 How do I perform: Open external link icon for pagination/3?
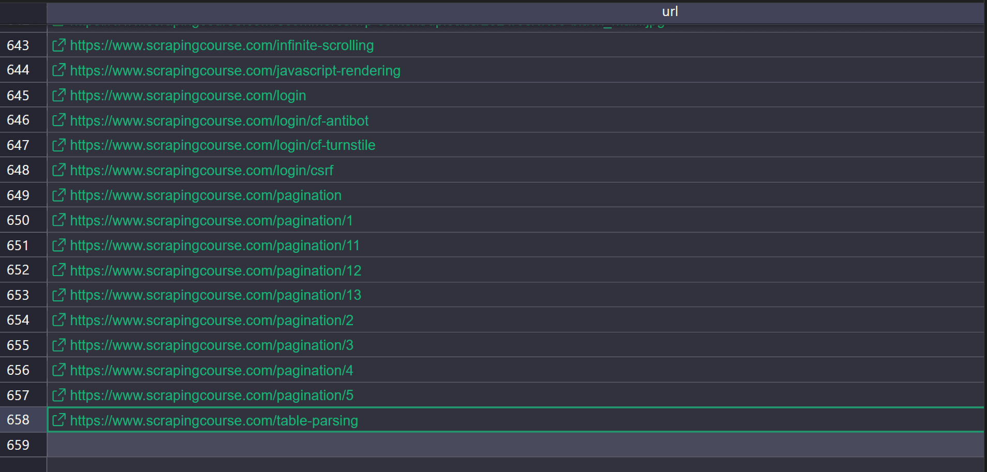(59, 345)
